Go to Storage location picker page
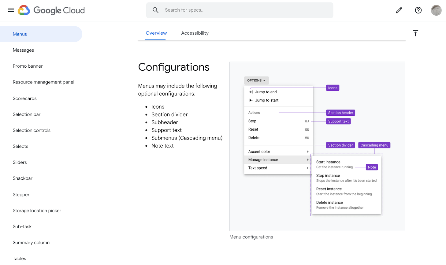This screenshot has height=265, width=446. click(37, 211)
